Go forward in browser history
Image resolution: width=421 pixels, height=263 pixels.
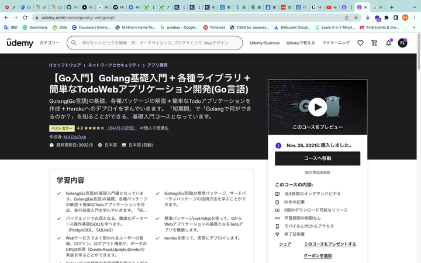(x=16, y=18)
